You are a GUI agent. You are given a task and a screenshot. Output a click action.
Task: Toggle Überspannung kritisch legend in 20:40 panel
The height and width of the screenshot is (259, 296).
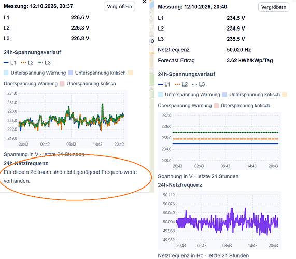(x=242, y=106)
